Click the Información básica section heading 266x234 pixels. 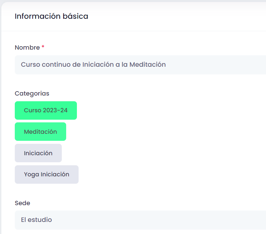51,16
